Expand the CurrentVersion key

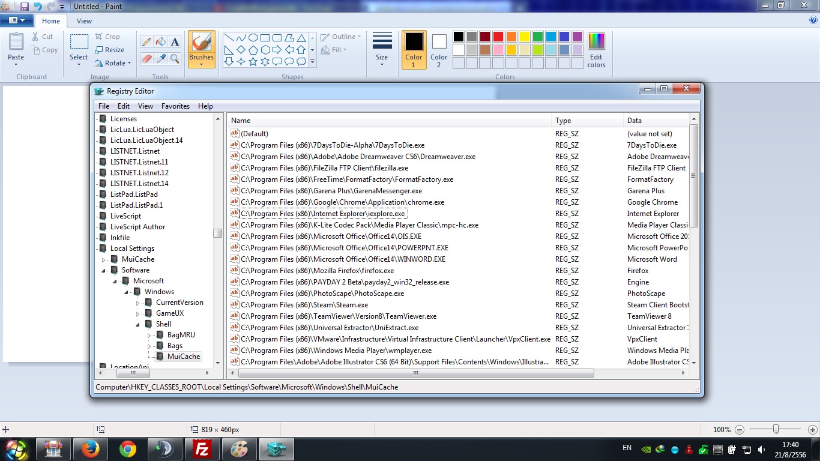tap(138, 303)
